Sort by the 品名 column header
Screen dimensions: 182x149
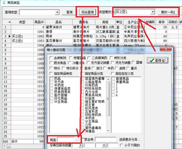coord(59,22)
